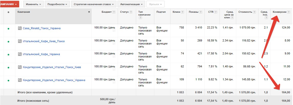
Task: Open campaign link Итальянский_Кофе_Украина
Action: (x=41, y=54)
